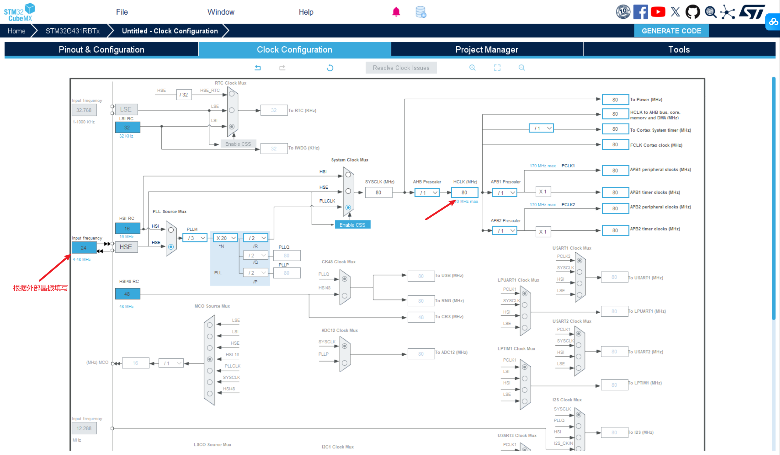Image resolution: width=780 pixels, height=455 pixels.
Task: Zoom out the clock diagram
Action: 522,67
